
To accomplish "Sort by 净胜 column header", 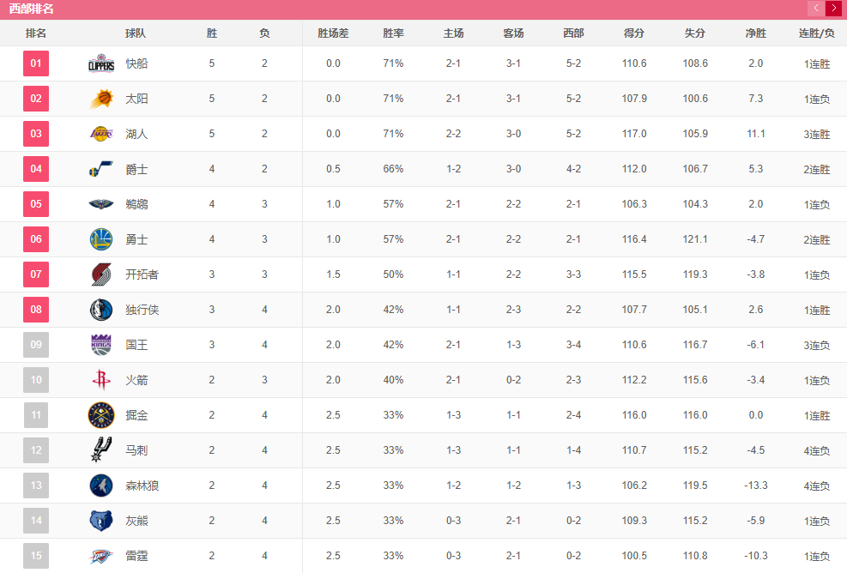I will point(756,33).
